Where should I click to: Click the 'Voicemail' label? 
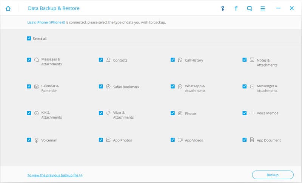pos(49,140)
